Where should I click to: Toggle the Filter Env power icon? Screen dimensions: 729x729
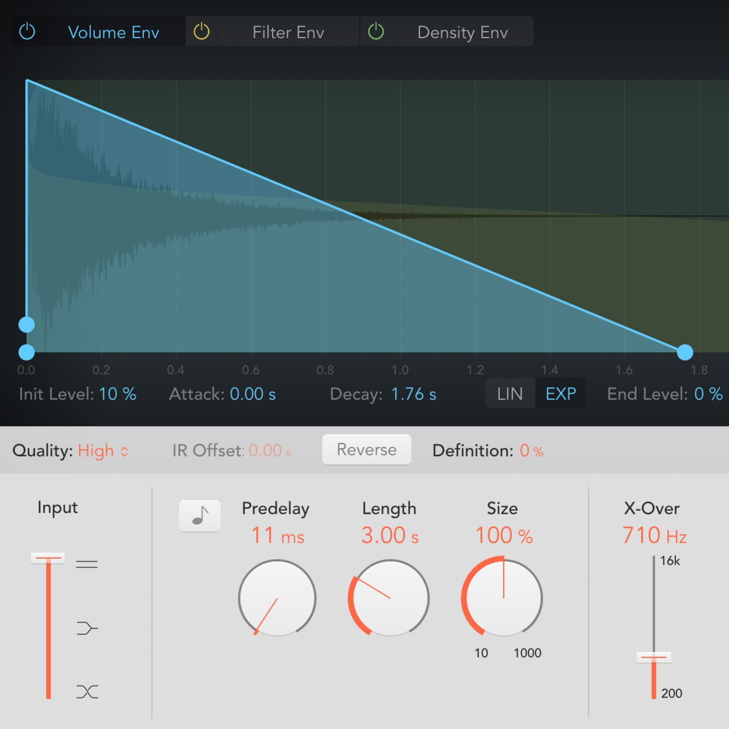click(201, 32)
